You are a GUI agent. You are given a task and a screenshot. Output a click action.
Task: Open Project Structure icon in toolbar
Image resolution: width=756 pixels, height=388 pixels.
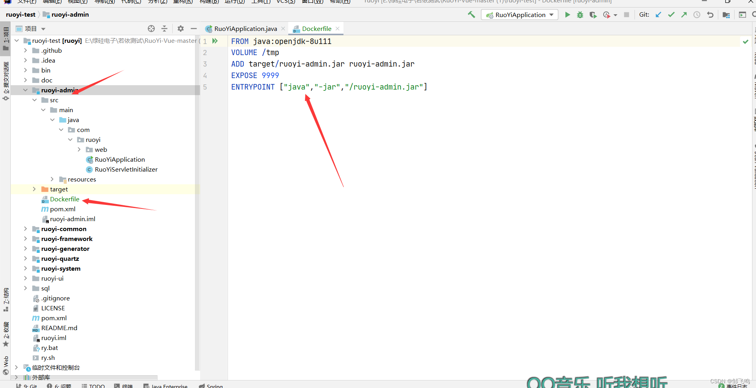click(726, 15)
